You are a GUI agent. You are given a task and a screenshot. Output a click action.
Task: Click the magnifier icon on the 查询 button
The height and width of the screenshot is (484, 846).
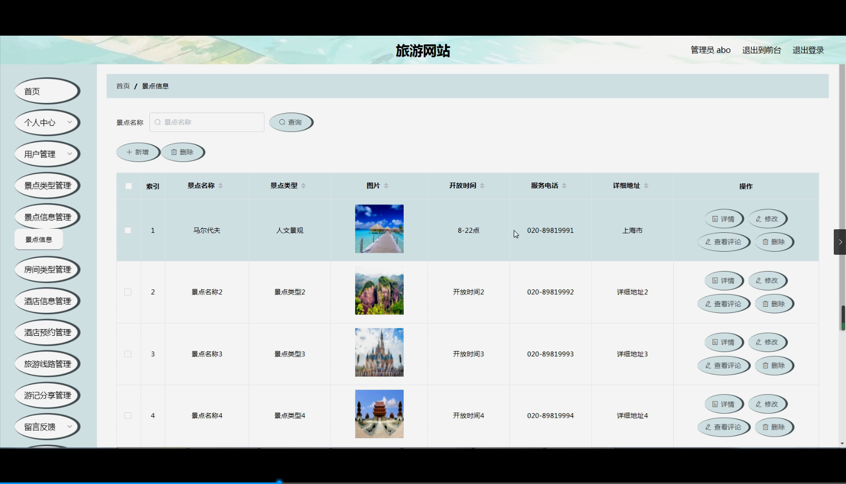pos(282,122)
